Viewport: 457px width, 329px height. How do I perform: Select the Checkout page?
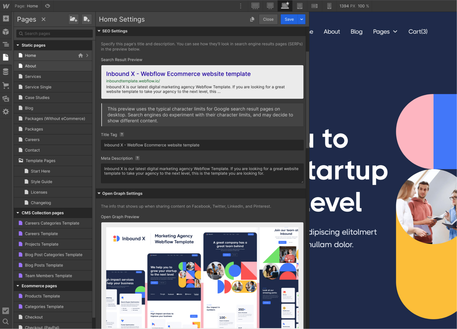pos(53,317)
